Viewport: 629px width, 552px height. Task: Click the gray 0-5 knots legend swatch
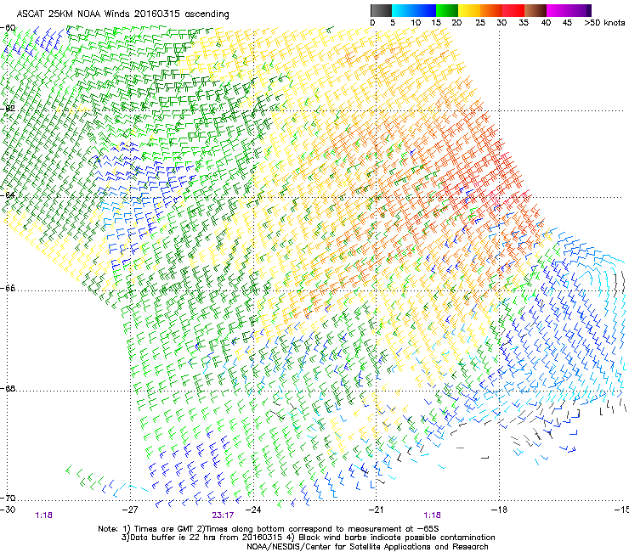click(x=381, y=10)
